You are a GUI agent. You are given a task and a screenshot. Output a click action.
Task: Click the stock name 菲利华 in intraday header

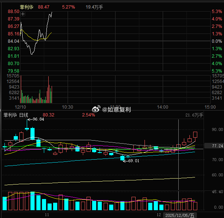[x=26, y=7]
